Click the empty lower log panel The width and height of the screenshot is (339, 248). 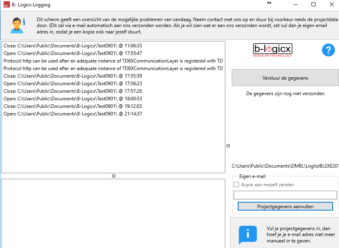114,213
